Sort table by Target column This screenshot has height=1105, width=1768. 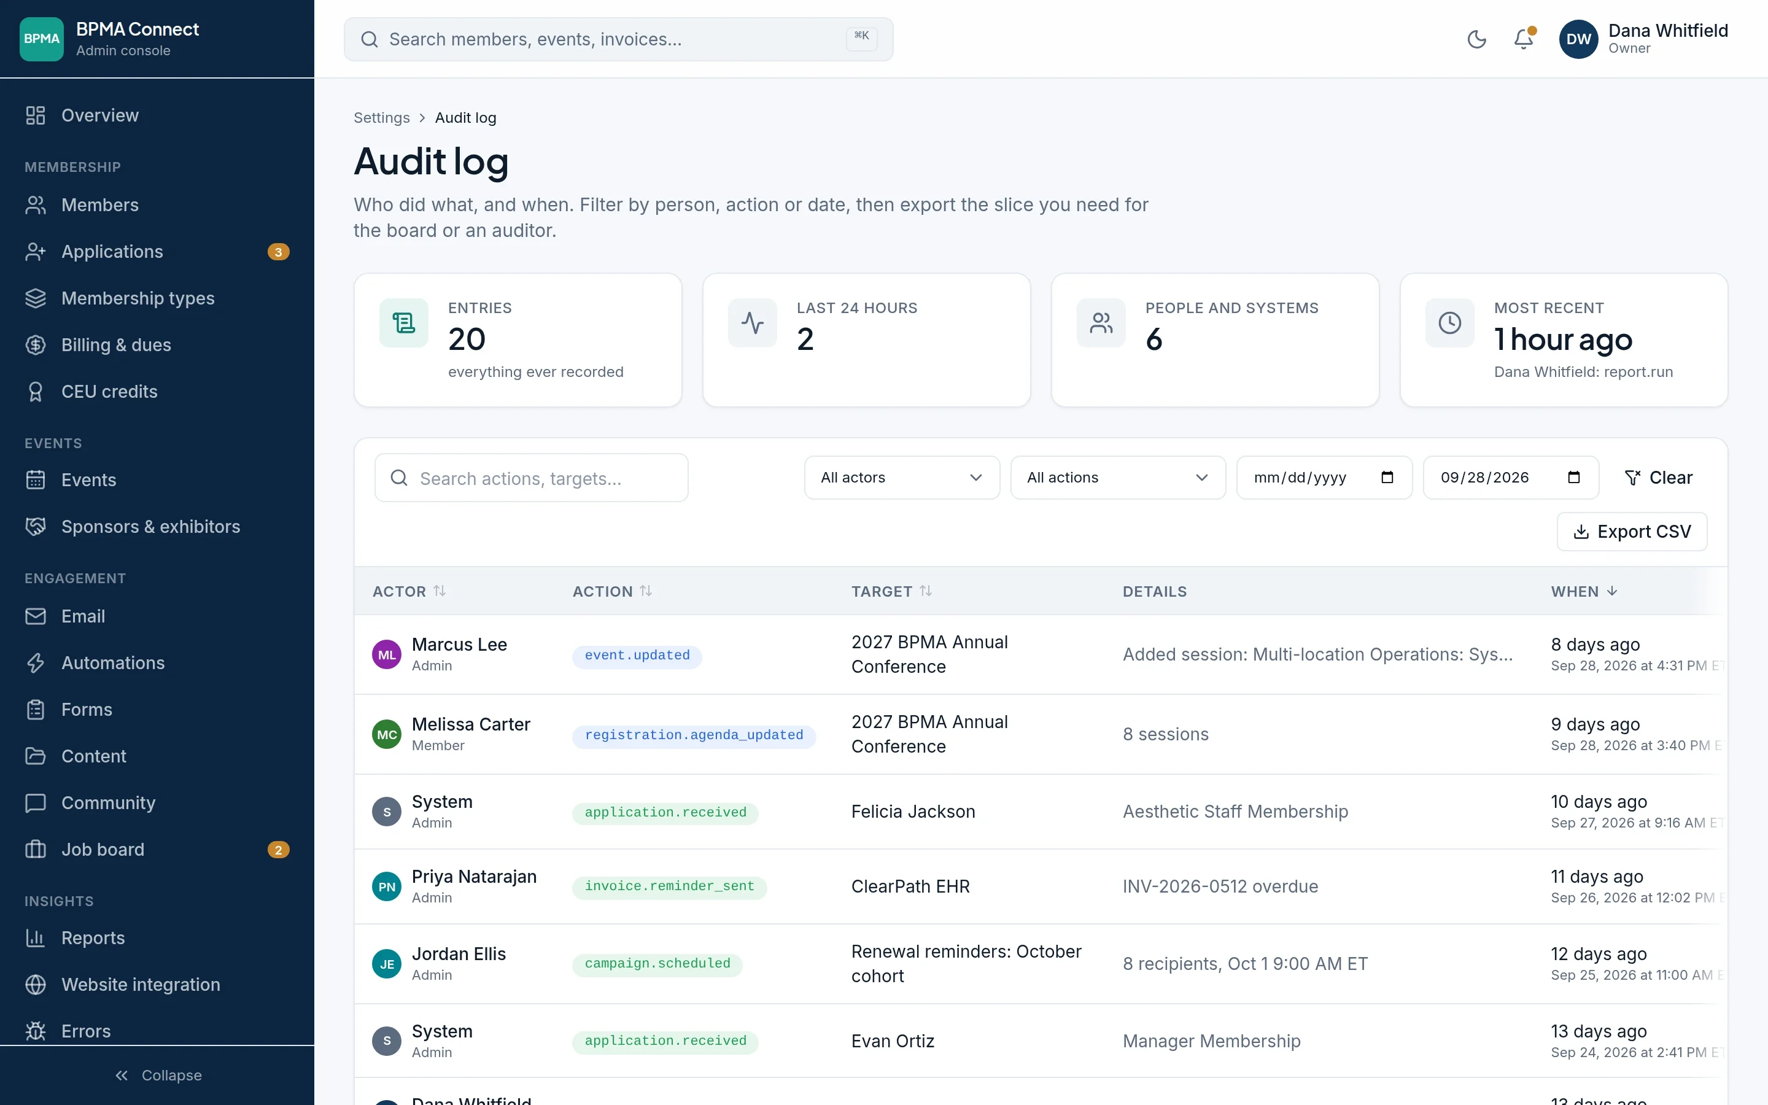pos(891,591)
